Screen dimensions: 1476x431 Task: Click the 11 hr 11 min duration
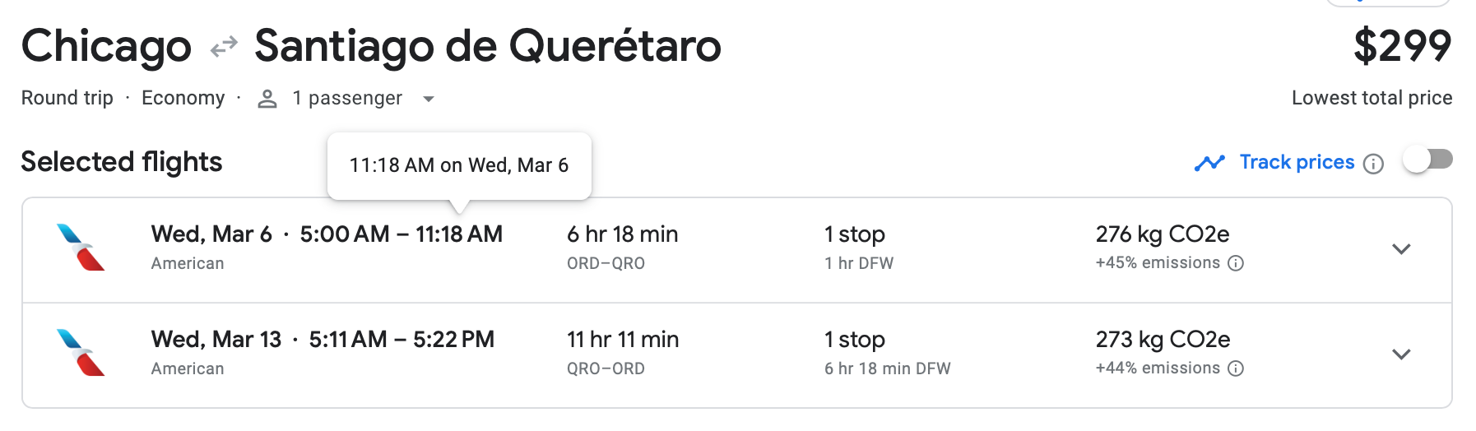(623, 340)
